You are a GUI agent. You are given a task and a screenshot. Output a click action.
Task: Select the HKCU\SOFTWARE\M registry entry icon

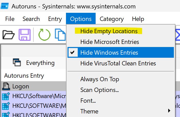click(x=6, y=106)
